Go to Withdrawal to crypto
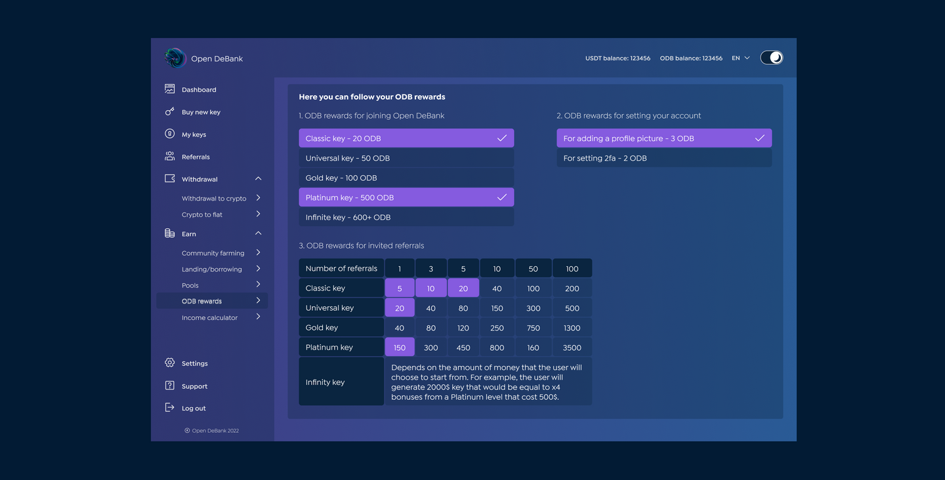The image size is (945, 480). (x=214, y=198)
